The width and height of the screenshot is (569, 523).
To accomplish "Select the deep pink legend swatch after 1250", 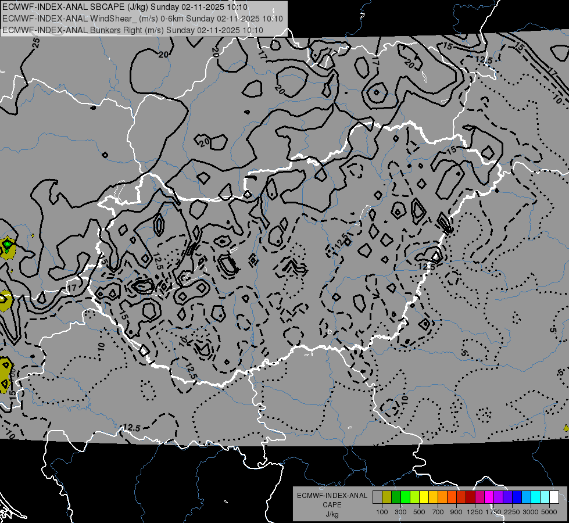I will pyautogui.click(x=480, y=497).
